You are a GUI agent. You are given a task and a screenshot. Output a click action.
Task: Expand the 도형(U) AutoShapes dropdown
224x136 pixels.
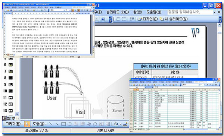[x=40, y=124]
